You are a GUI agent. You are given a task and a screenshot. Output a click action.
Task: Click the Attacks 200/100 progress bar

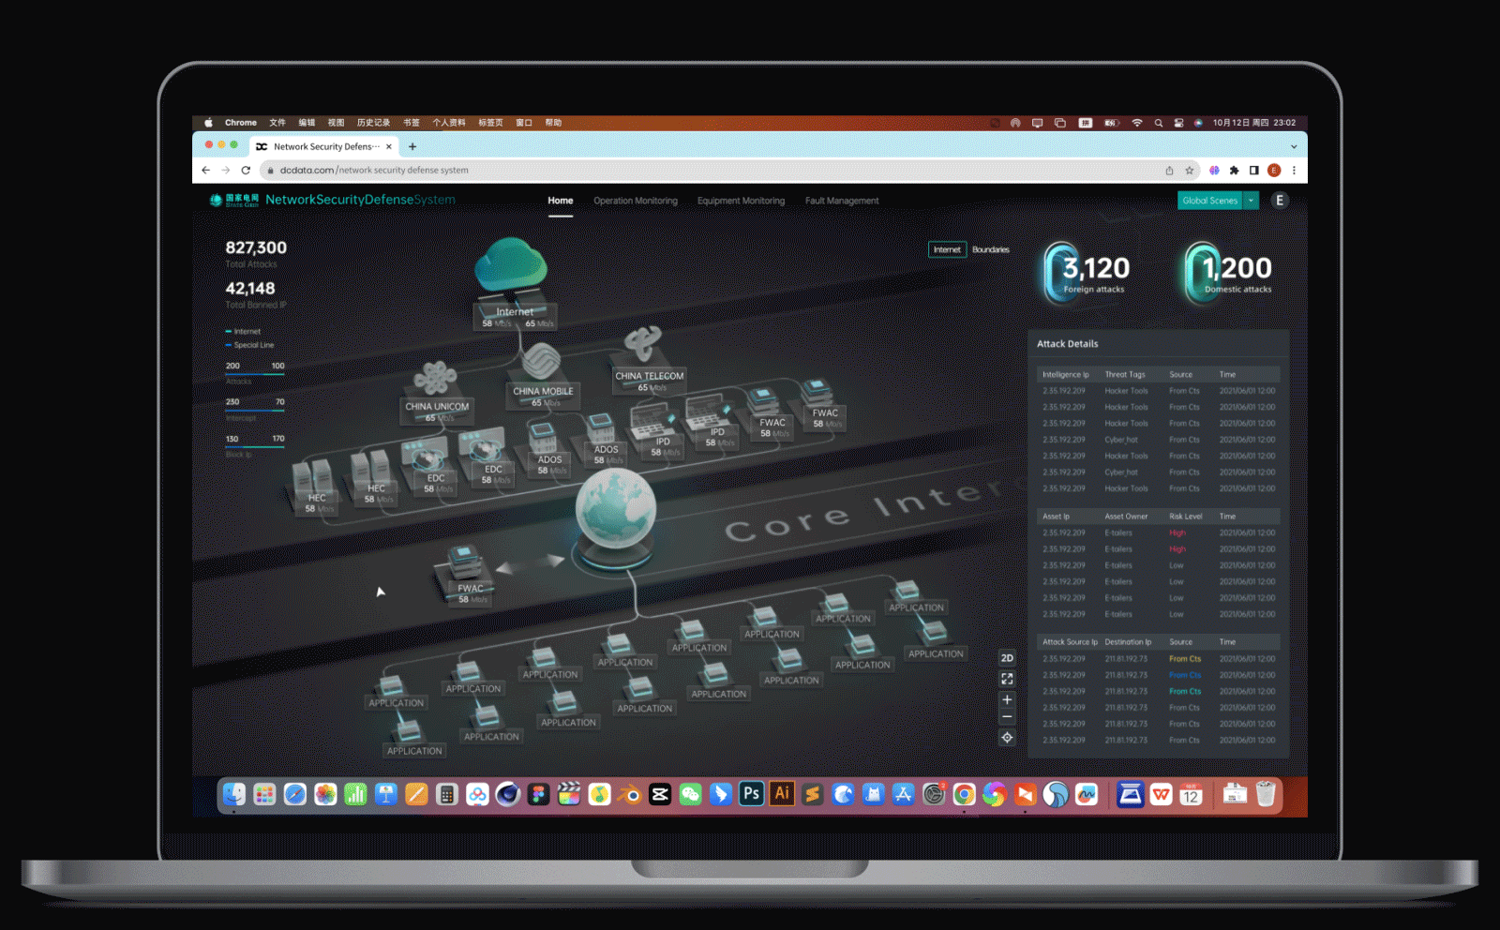(255, 374)
